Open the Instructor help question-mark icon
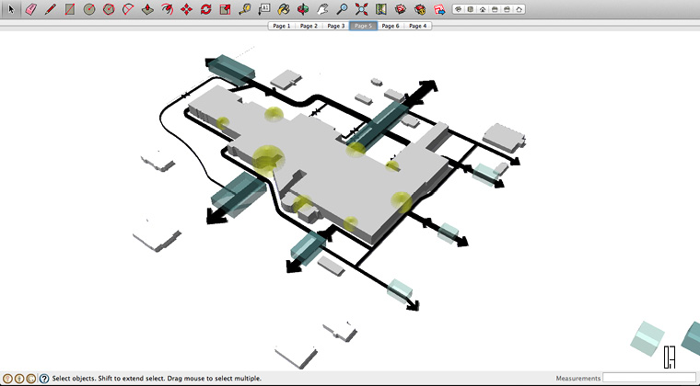 click(x=44, y=379)
